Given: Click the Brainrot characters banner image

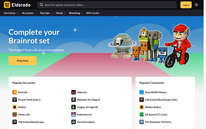Looking at the screenshot, I should click(x=150, y=46).
